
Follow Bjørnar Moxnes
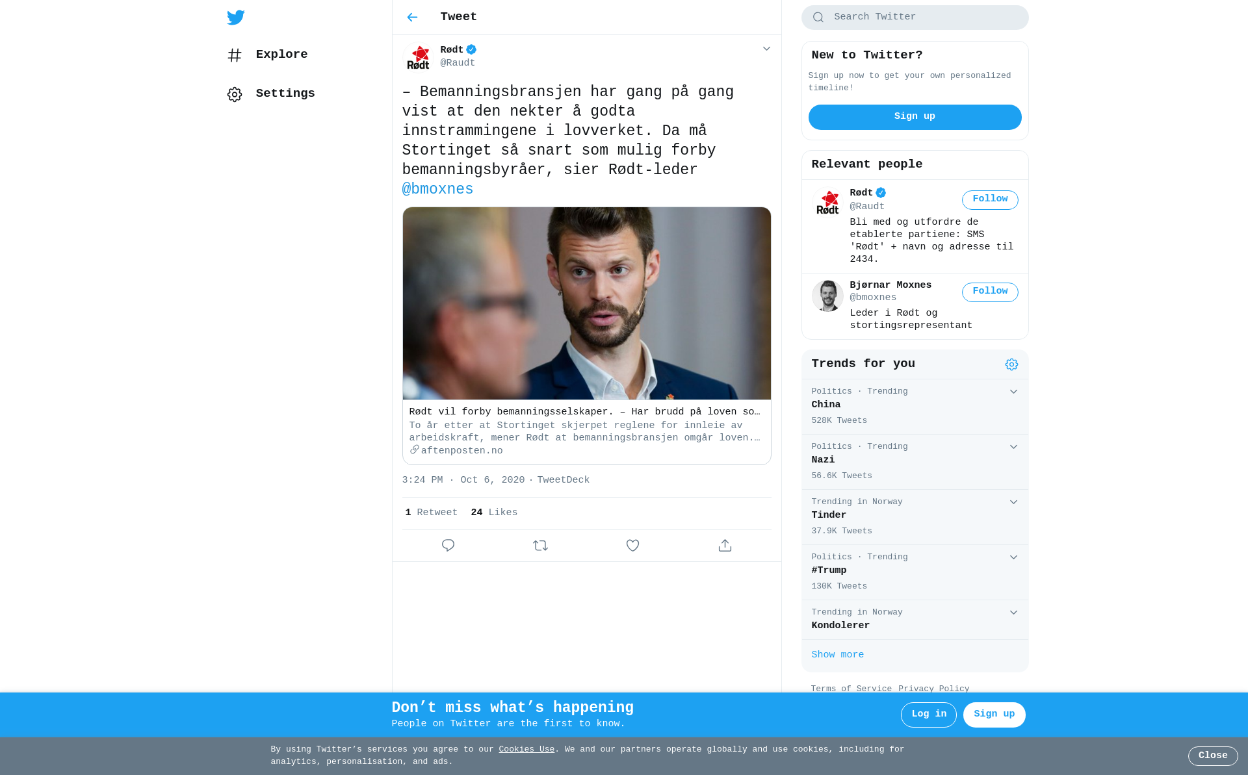coord(990,292)
